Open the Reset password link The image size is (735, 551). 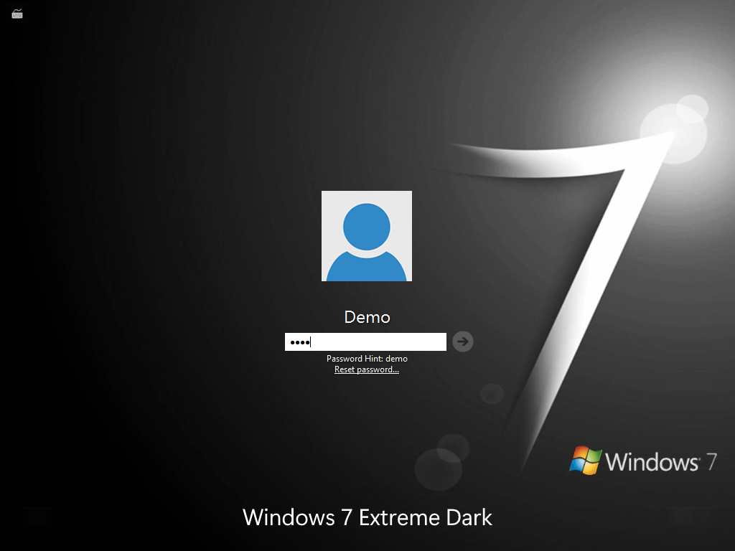point(367,369)
